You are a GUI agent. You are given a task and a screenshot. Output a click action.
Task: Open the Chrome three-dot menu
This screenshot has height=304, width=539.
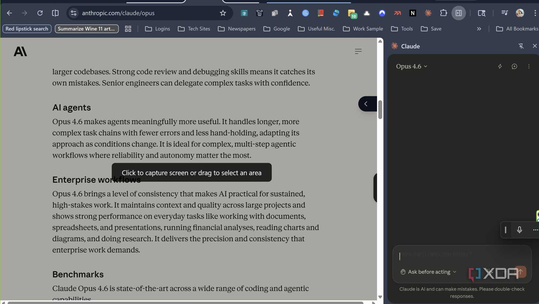pyautogui.click(x=535, y=13)
